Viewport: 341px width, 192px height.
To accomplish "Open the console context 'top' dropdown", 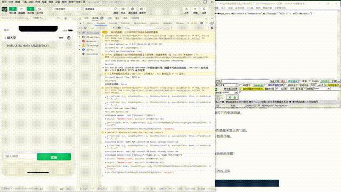I will pyautogui.click(x=102, y=28).
